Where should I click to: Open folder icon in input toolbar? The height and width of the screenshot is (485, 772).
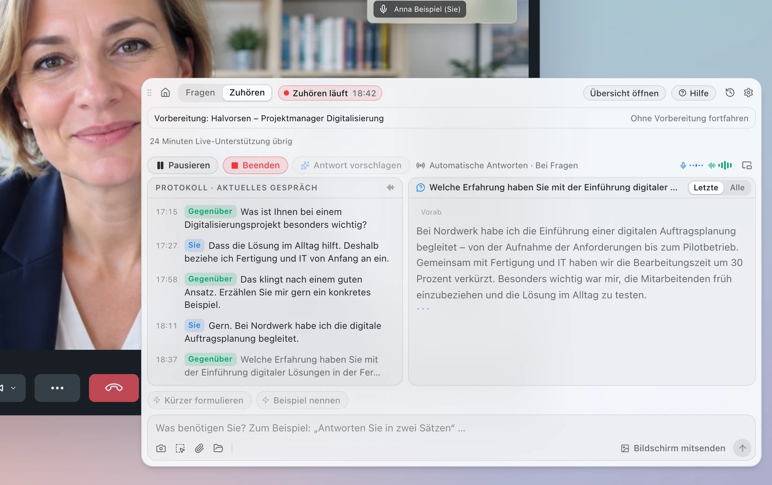point(218,448)
